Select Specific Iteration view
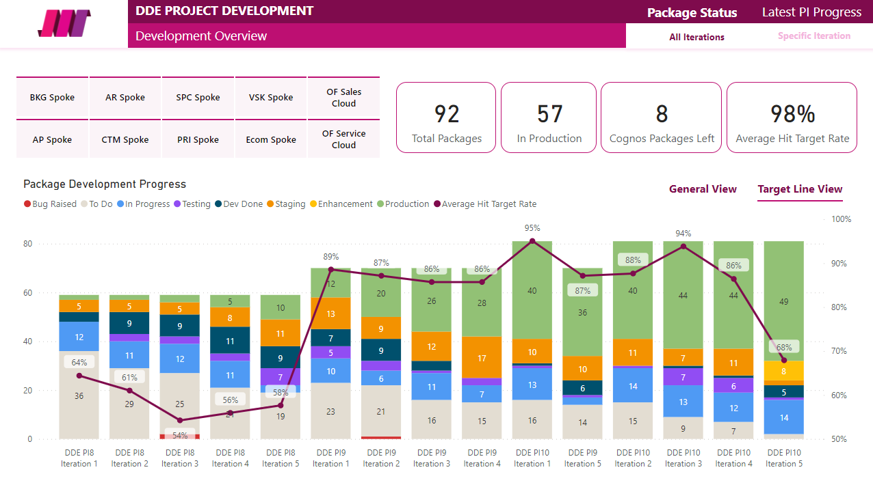 813,36
